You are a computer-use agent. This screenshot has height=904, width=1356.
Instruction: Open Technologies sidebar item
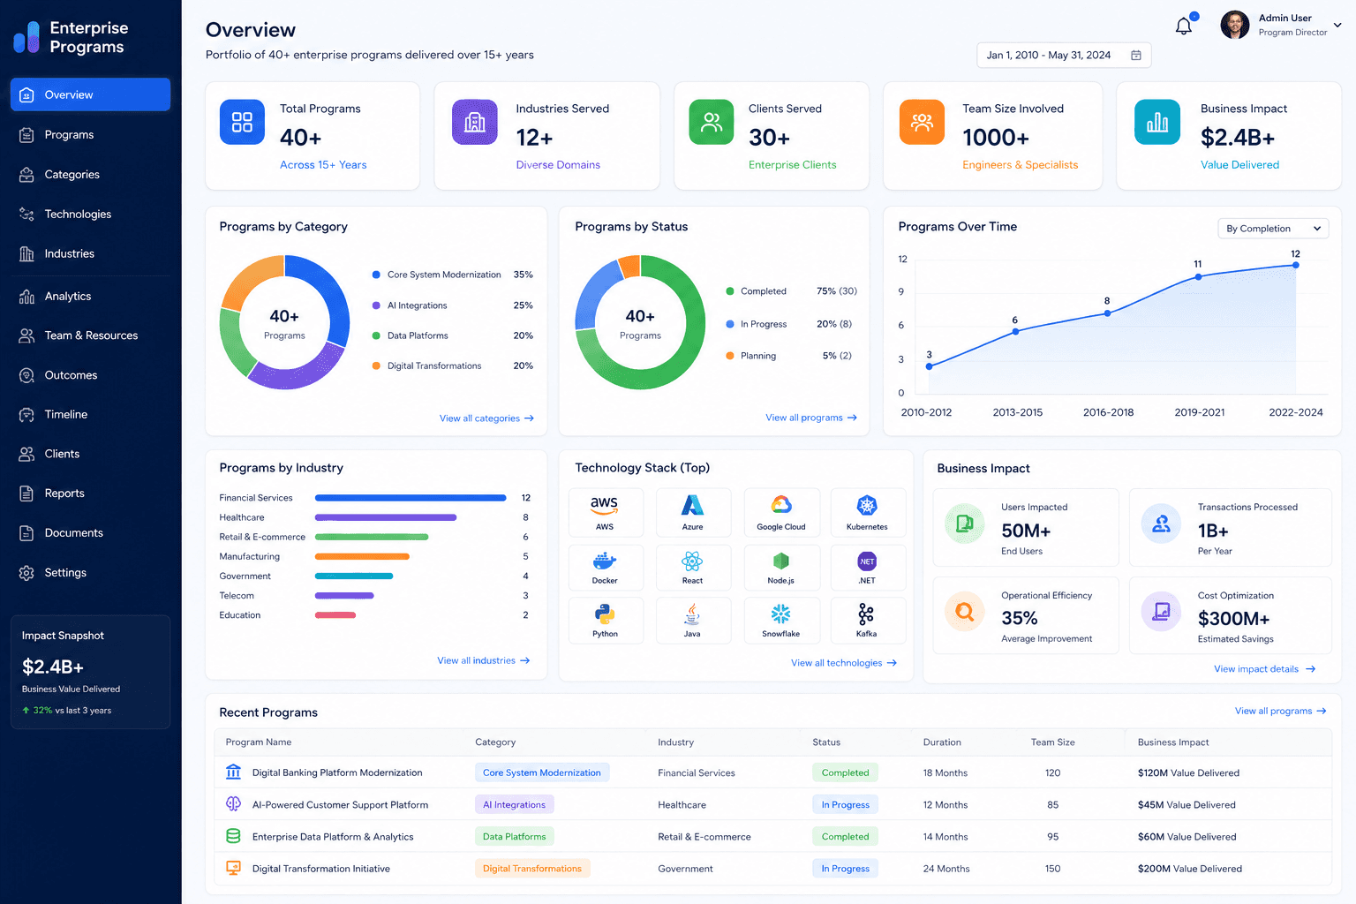pyautogui.click(x=90, y=214)
